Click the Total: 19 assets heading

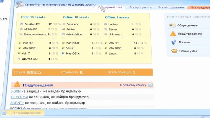33,17
